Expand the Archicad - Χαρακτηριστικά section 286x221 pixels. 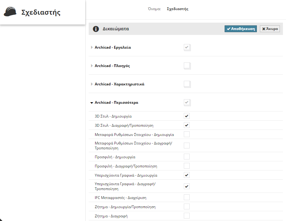tap(92, 84)
